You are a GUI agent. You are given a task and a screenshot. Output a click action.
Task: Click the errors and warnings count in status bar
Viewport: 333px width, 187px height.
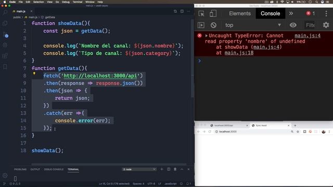click(x=15, y=184)
